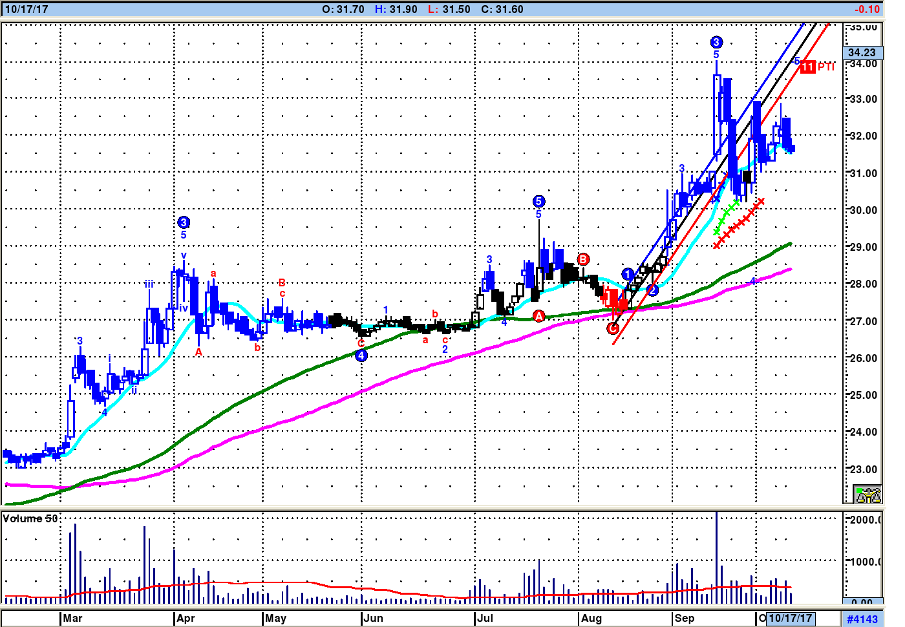Select the blue circled 1 wave marker

pos(627,274)
